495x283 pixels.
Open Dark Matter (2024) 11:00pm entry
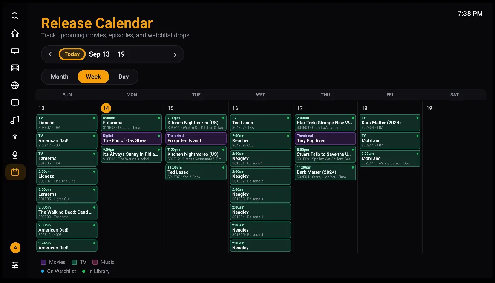pos(325,172)
